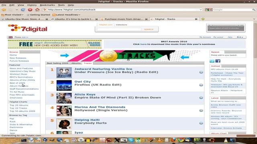This screenshot has width=257, height=144.
Task: Expand the address bar history dropdown
Action: point(201,10)
